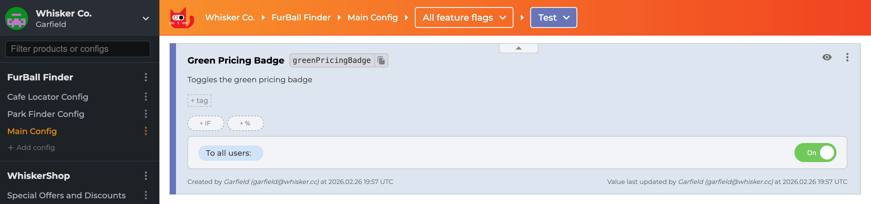Open Cafe Locator Config options menu
Image resolution: width=871 pixels, height=204 pixels.
click(x=146, y=97)
